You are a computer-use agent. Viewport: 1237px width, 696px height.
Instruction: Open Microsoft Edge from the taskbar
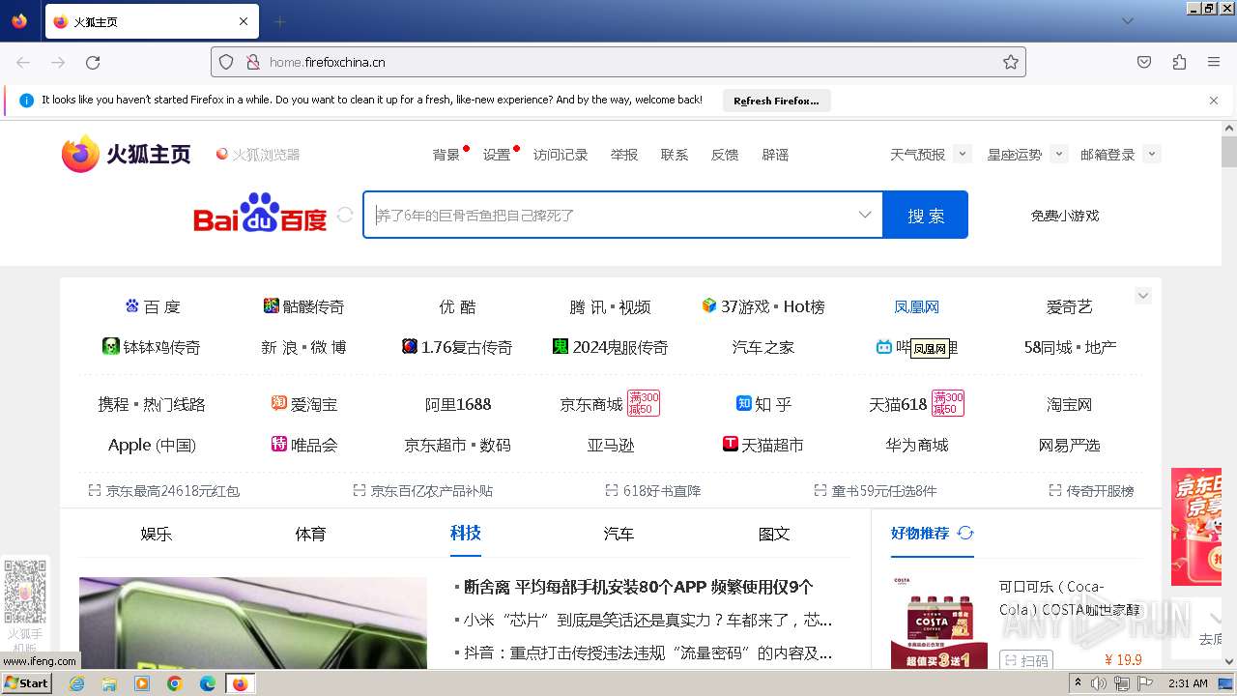click(x=208, y=683)
